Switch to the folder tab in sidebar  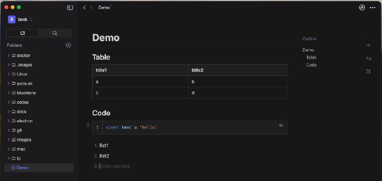tap(22, 33)
